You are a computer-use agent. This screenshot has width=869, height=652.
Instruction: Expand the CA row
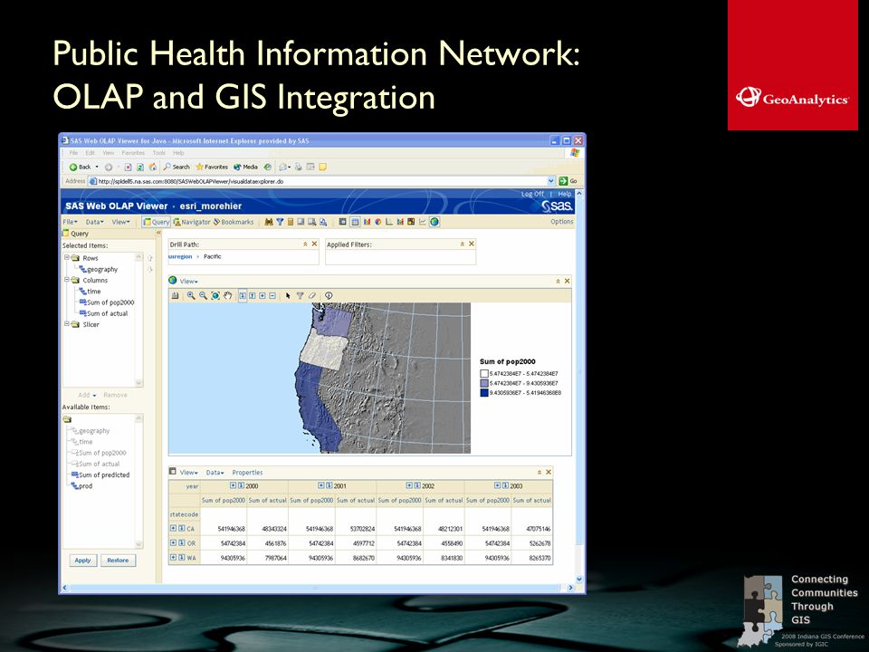[174, 528]
